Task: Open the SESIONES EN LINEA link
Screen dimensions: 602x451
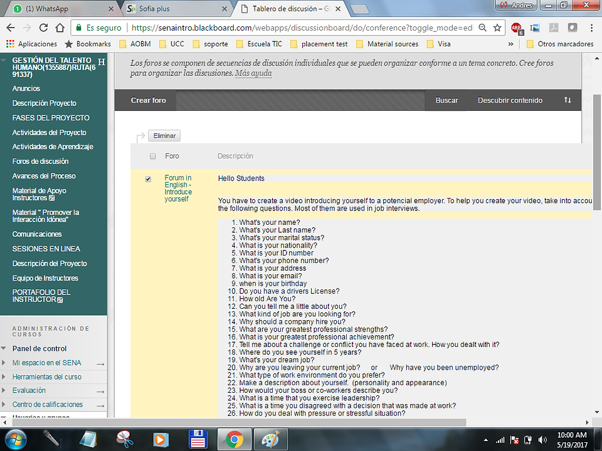Action: tap(46, 249)
